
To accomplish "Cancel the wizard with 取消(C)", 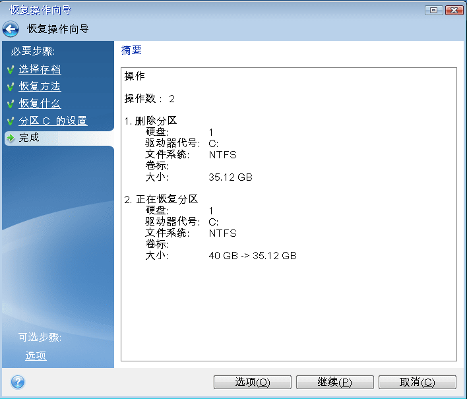I will tap(417, 383).
